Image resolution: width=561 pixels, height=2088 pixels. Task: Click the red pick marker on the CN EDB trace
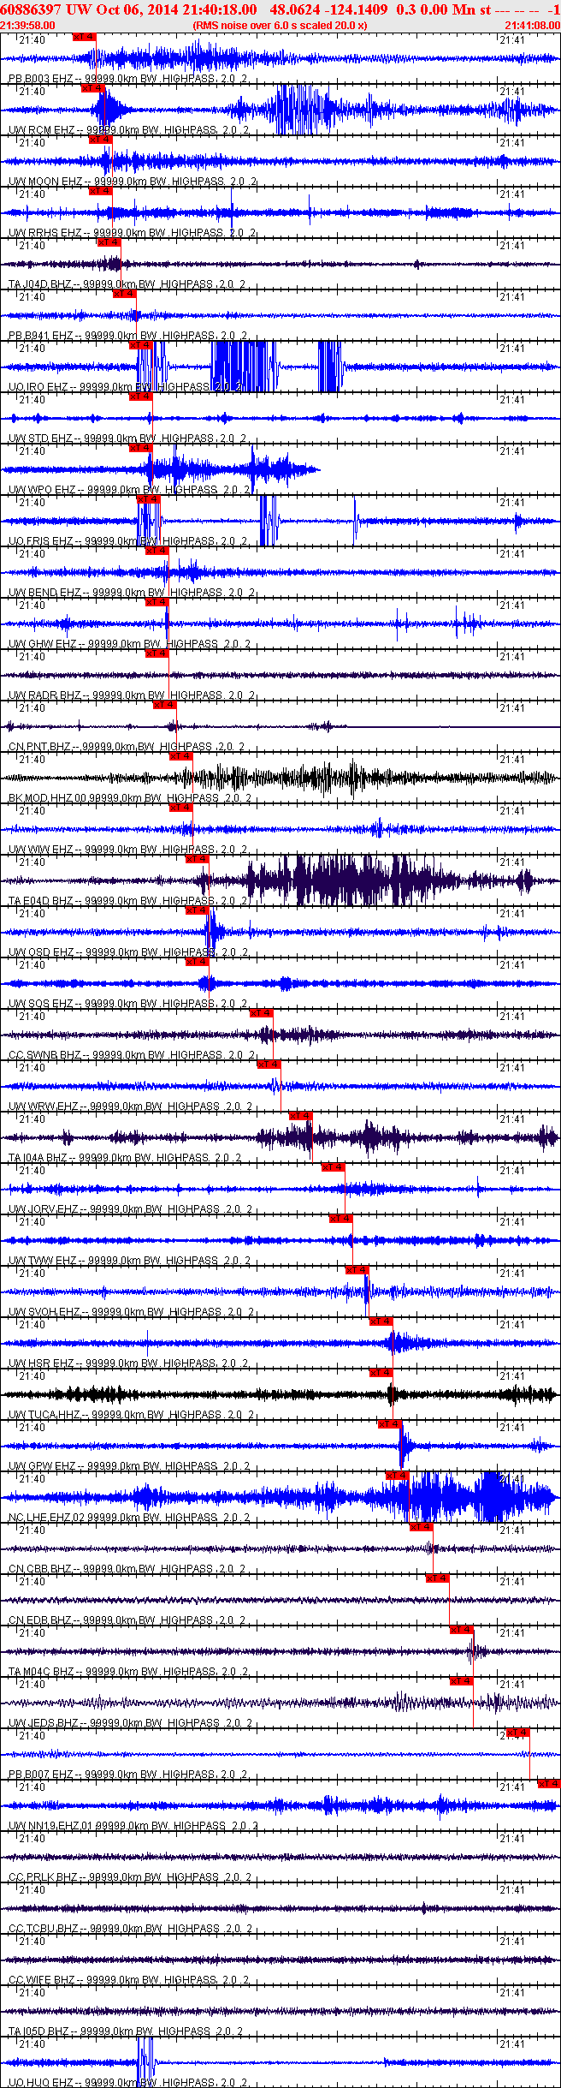tap(437, 1578)
